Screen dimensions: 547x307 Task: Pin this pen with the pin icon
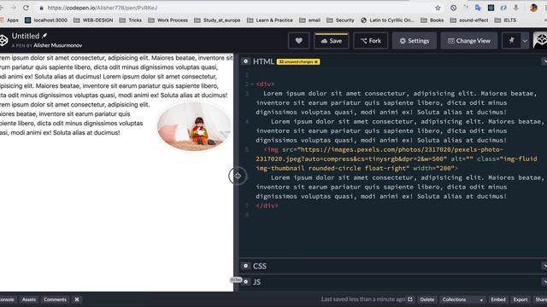[x=511, y=41]
